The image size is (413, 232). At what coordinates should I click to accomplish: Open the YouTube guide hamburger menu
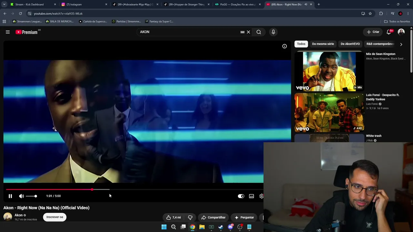pos(8,32)
